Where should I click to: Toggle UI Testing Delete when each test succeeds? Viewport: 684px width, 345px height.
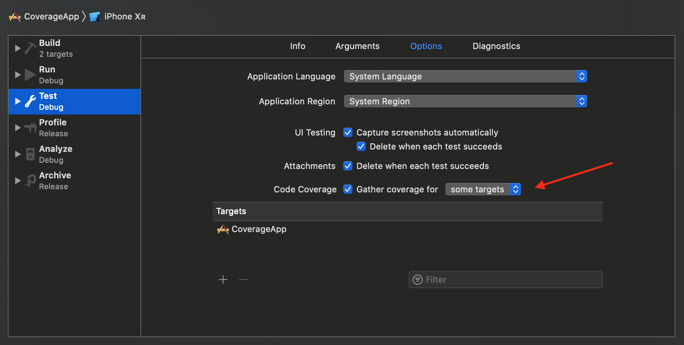(x=361, y=146)
